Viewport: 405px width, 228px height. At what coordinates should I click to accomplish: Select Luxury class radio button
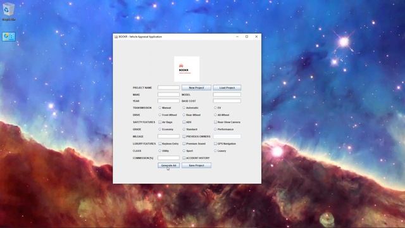215,151
